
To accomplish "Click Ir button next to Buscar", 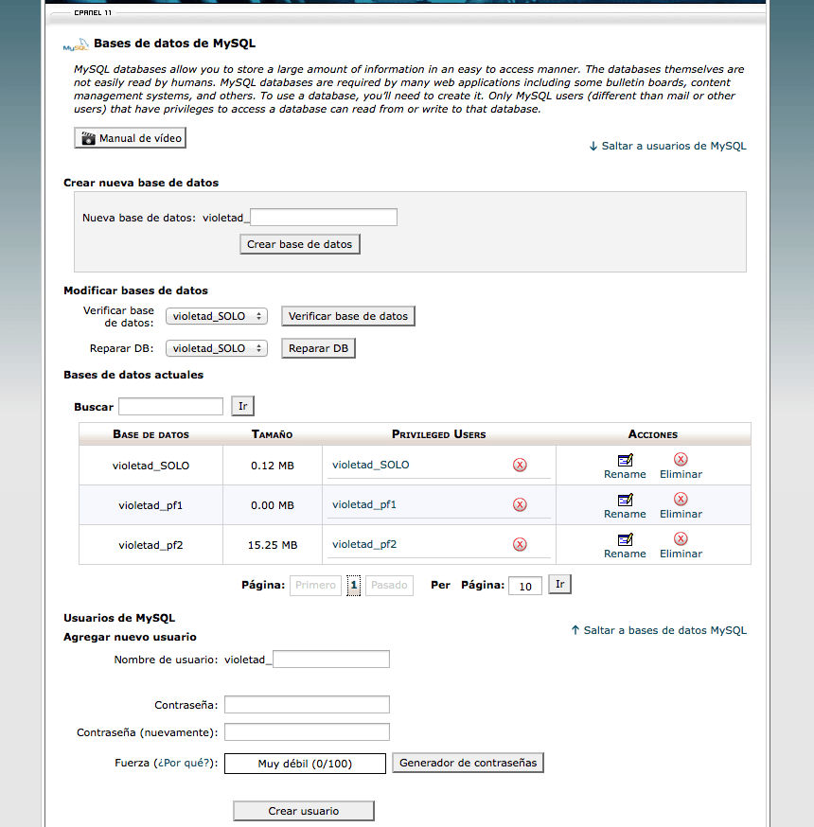I will 242,406.
